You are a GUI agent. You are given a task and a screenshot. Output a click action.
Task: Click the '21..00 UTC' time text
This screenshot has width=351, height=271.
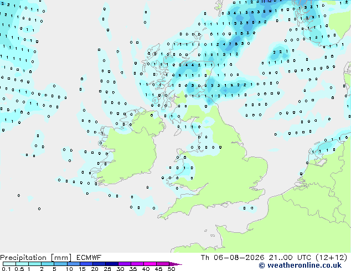click(x=291, y=258)
